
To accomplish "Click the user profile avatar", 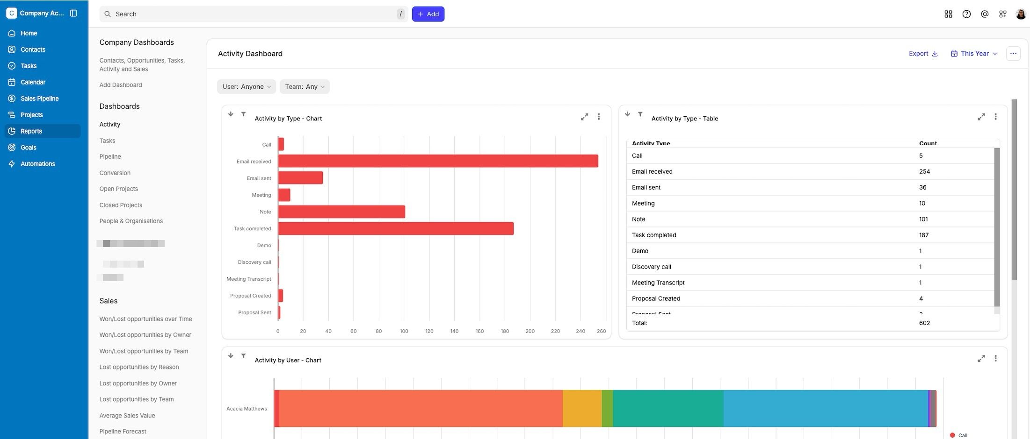I will [1021, 14].
